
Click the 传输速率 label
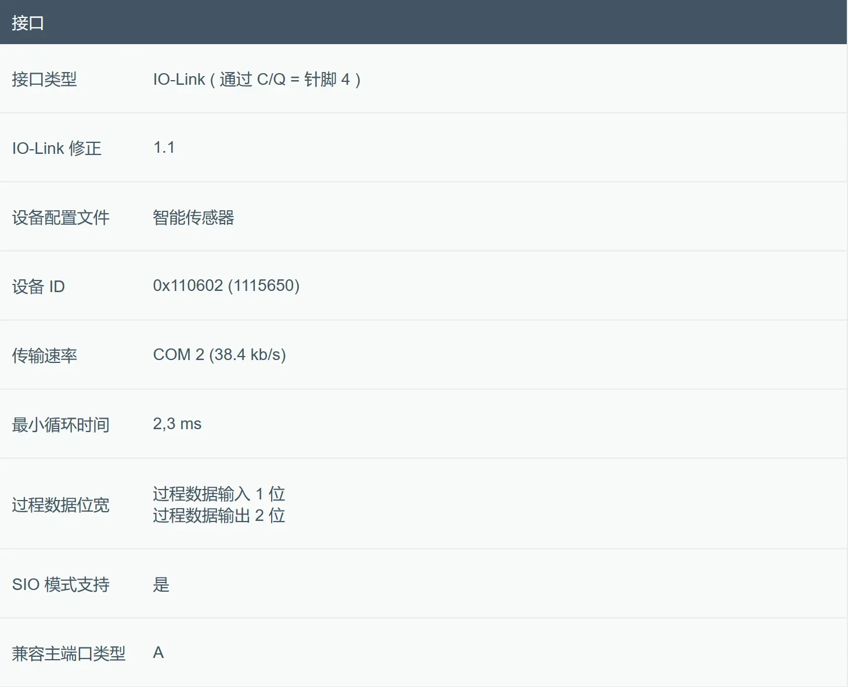(44, 355)
